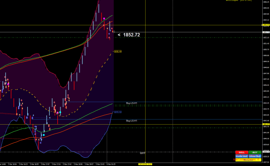This screenshot has height=166, width=270.
Task: Click the '3 Mar 17:07' time axis label
Action: pyautogui.click(x=45, y=164)
